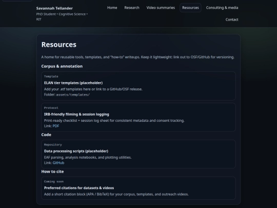The image size is (277, 208).
Task: Click the Coming soon tag label
Action: pos(54,181)
